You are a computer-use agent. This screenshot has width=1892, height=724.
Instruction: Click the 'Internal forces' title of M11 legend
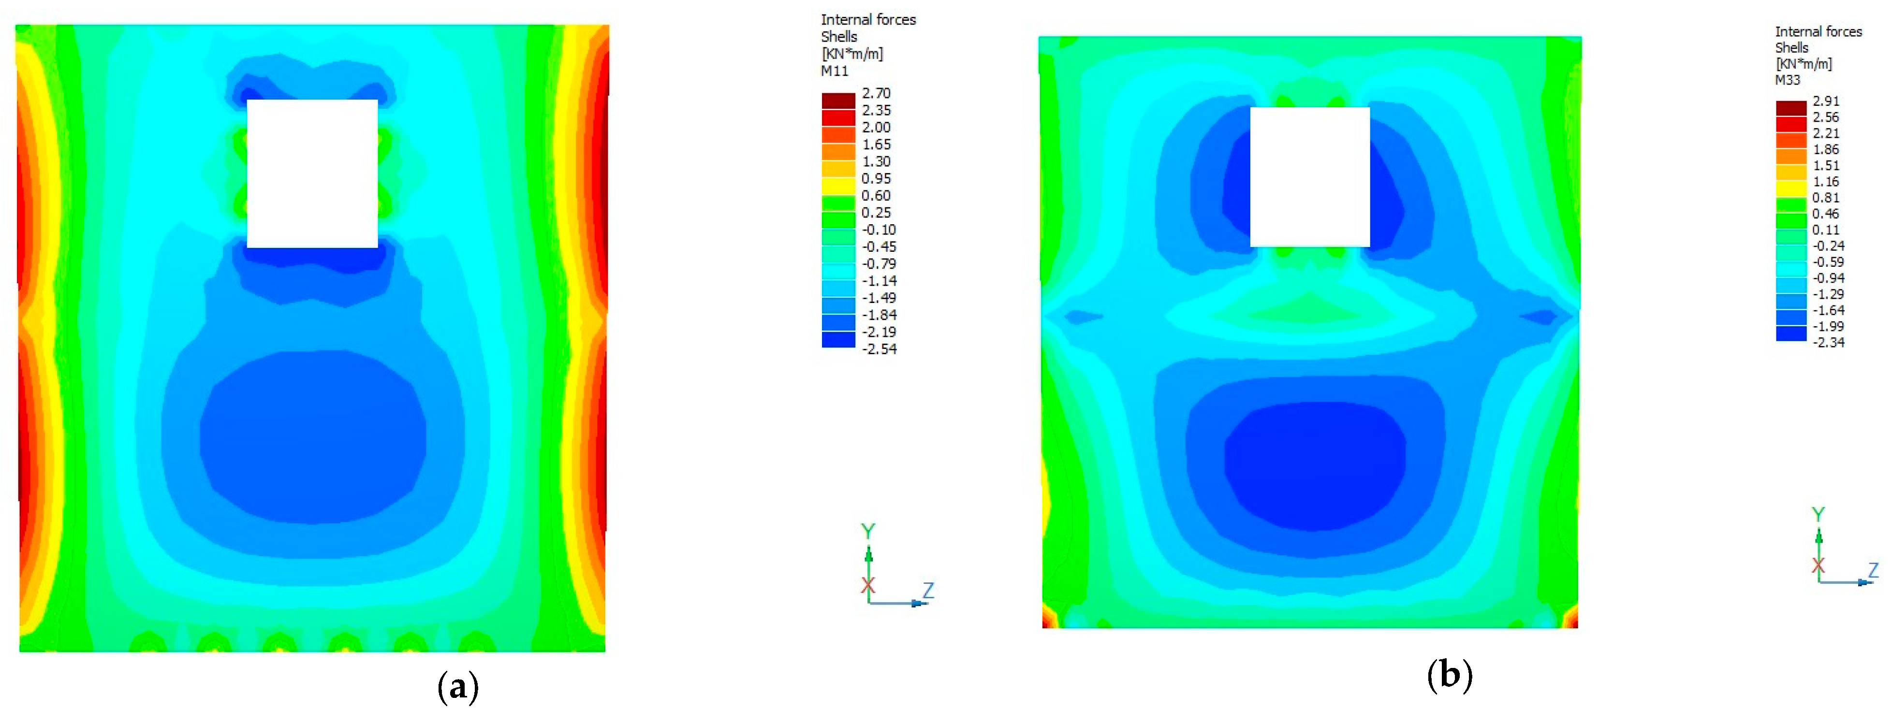tap(868, 20)
